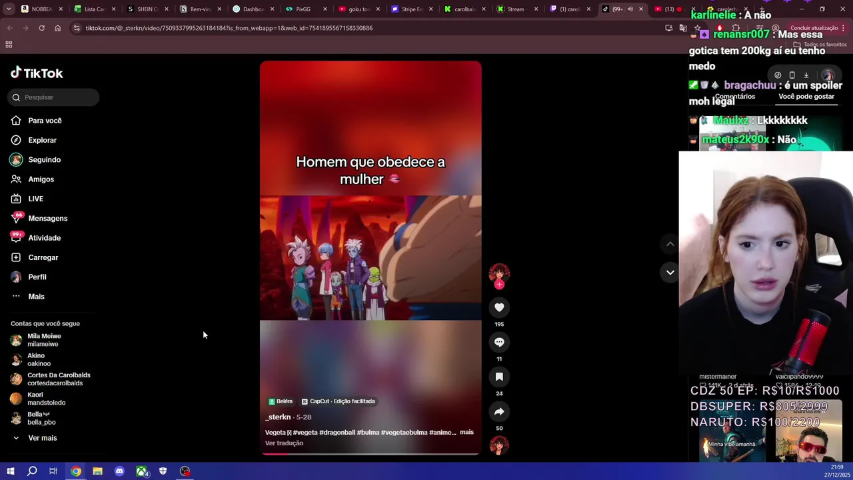
Task: Go to next video with down chevron
Action: [x=670, y=272]
